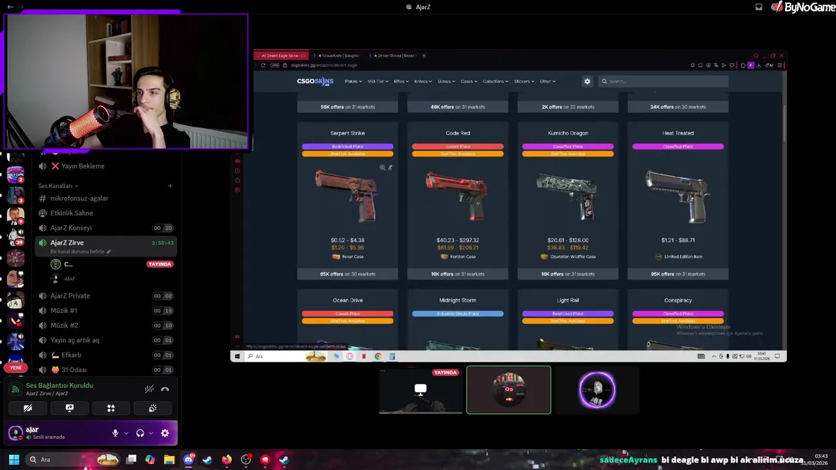Select the purple-ring avatar participant tile
The width and height of the screenshot is (836, 470).
click(597, 390)
